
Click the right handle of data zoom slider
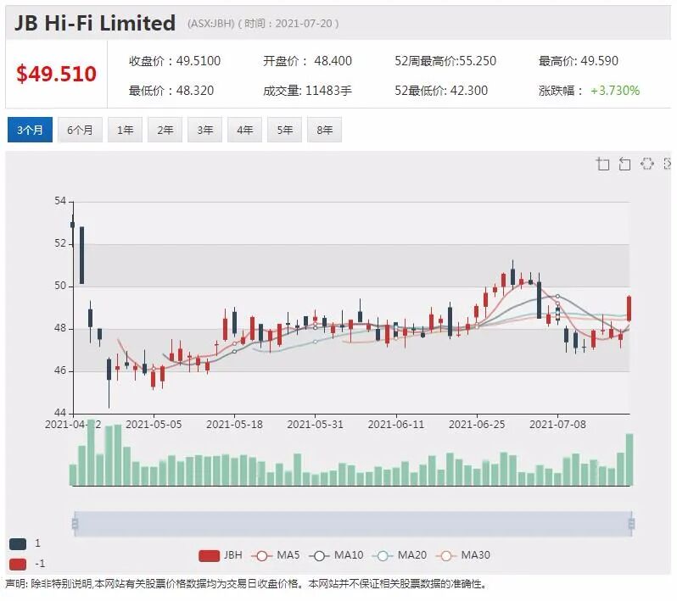pyautogui.click(x=631, y=524)
